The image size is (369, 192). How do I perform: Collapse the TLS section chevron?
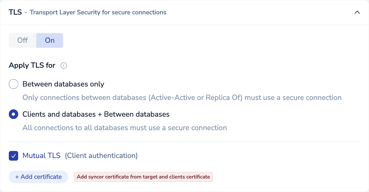click(x=357, y=13)
